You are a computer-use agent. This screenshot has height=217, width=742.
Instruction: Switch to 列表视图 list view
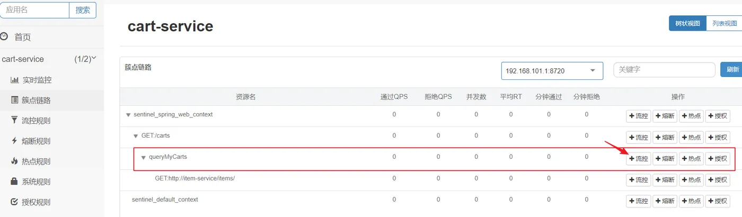pos(724,23)
